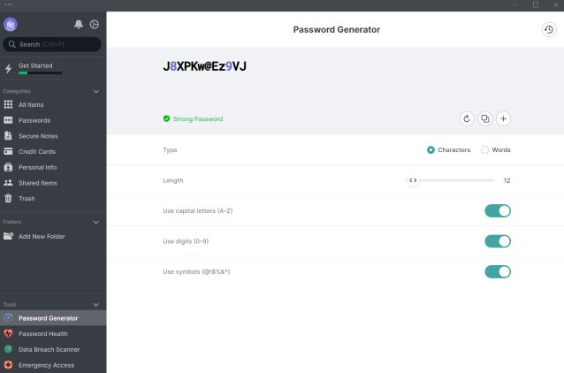Collapse the Categories section chevron
Screen dimensions: 564x373
[96, 91]
